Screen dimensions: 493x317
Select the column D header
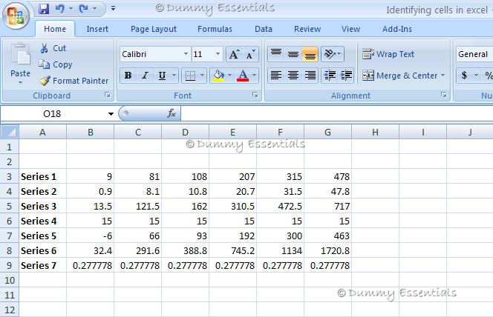185,132
